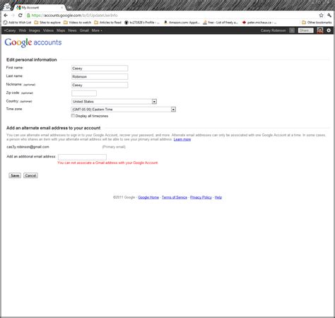This screenshot has height=318, width=335.
Task: Reload the page with the refresh icon
Action: [x=20, y=16]
